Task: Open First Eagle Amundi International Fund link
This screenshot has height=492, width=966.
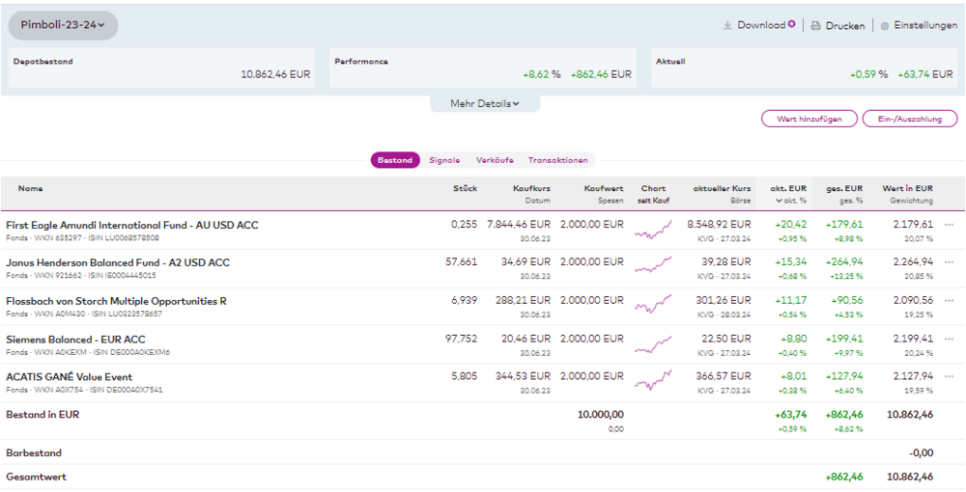Action: point(132,225)
